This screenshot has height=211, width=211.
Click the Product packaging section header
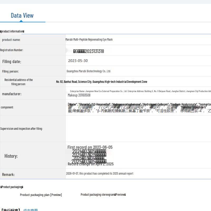(12, 187)
